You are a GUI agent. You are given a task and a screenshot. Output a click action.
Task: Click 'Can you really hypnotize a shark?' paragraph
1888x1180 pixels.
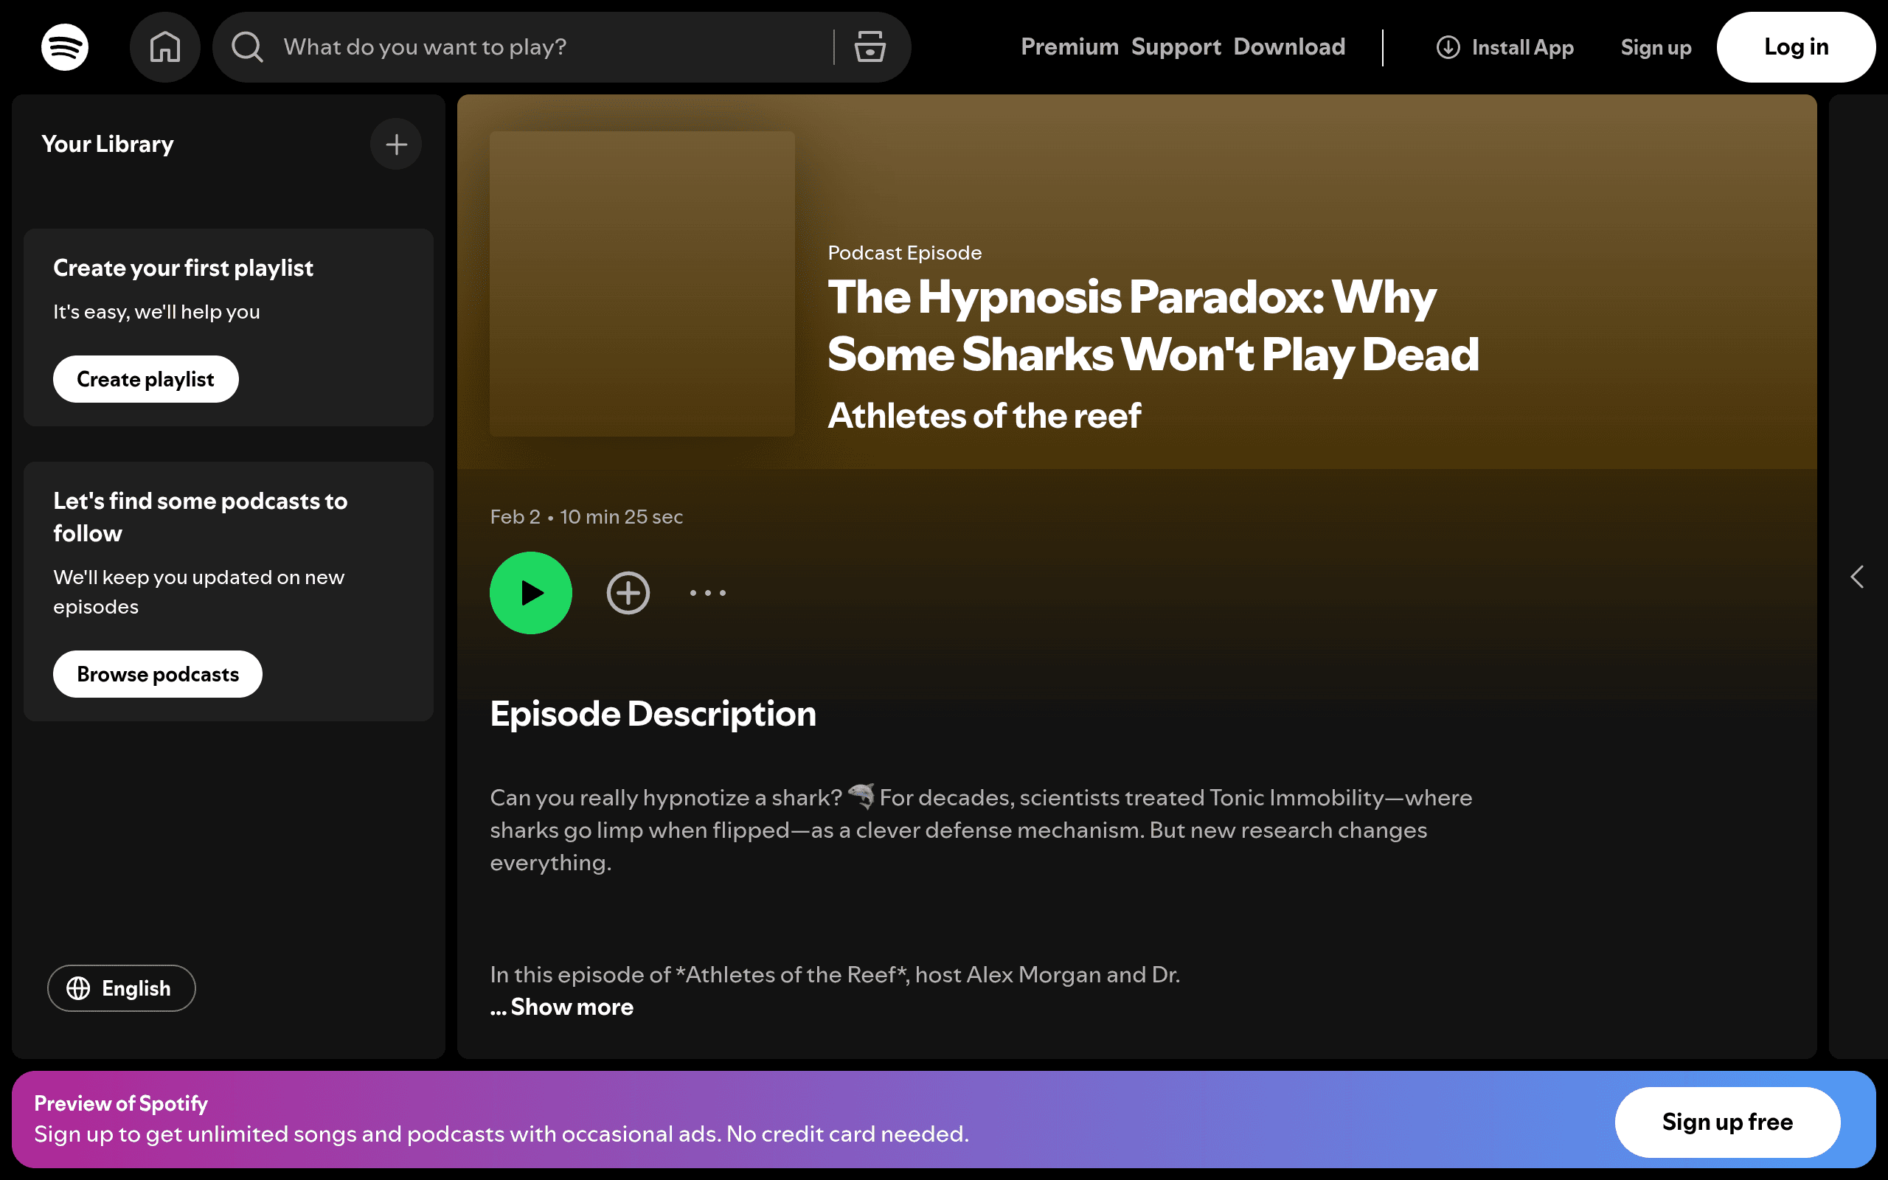pyautogui.click(x=982, y=830)
